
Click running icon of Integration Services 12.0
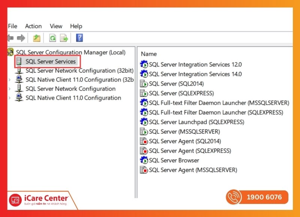coord(144,64)
